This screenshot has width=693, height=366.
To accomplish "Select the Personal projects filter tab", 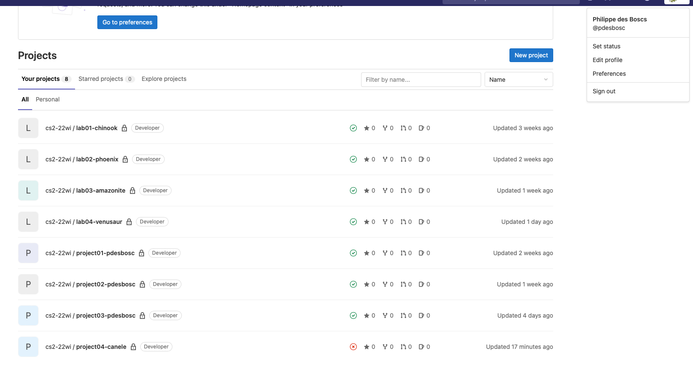I will (48, 99).
